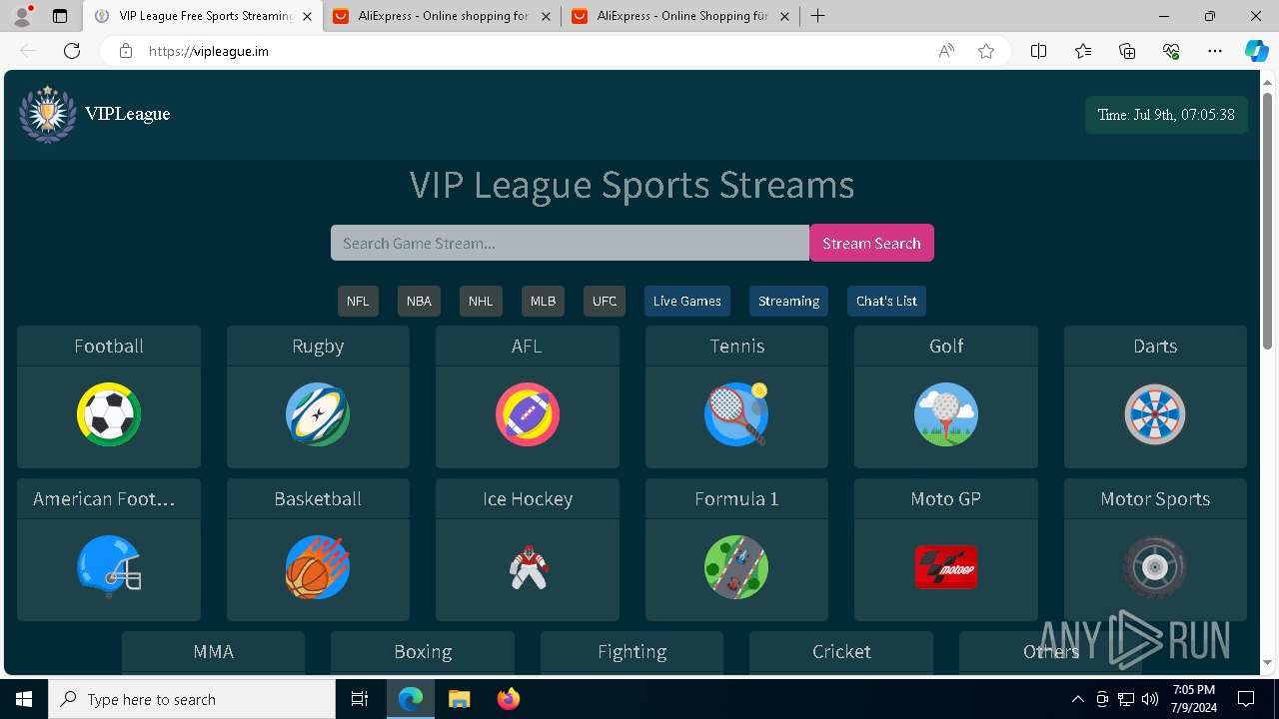This screenshot has width=1279, height=719.
Task: Open the Boxing category heading
Action: pos(423,651)
